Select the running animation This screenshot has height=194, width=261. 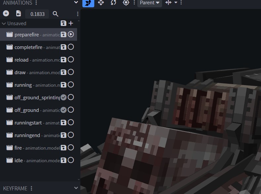click(x=38, y=85)
